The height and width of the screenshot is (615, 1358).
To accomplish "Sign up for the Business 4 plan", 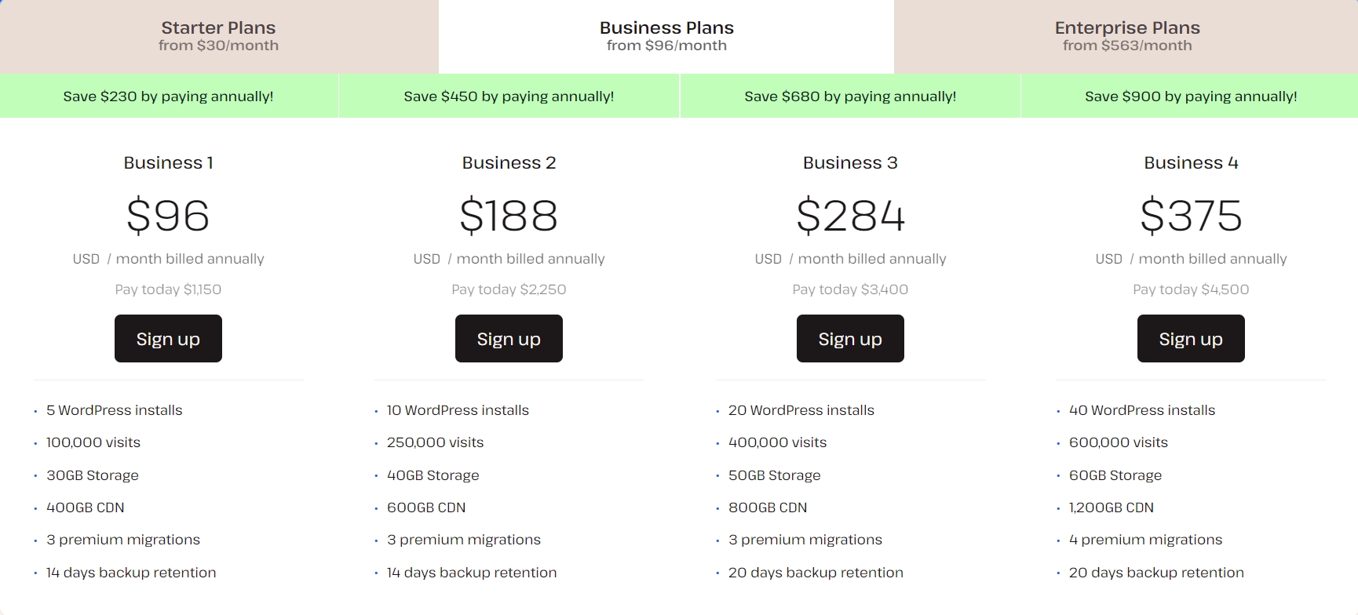I will tap(1190, 338).
